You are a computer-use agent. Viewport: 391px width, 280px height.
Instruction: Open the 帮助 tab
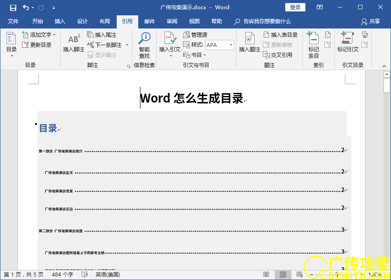217,21
